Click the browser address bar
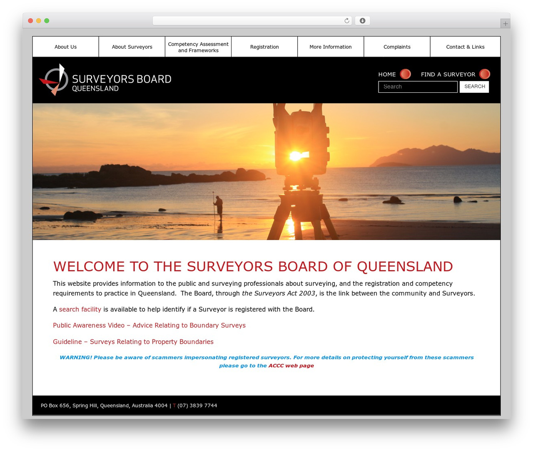This screenshot has width=533, height=451. 252,21
